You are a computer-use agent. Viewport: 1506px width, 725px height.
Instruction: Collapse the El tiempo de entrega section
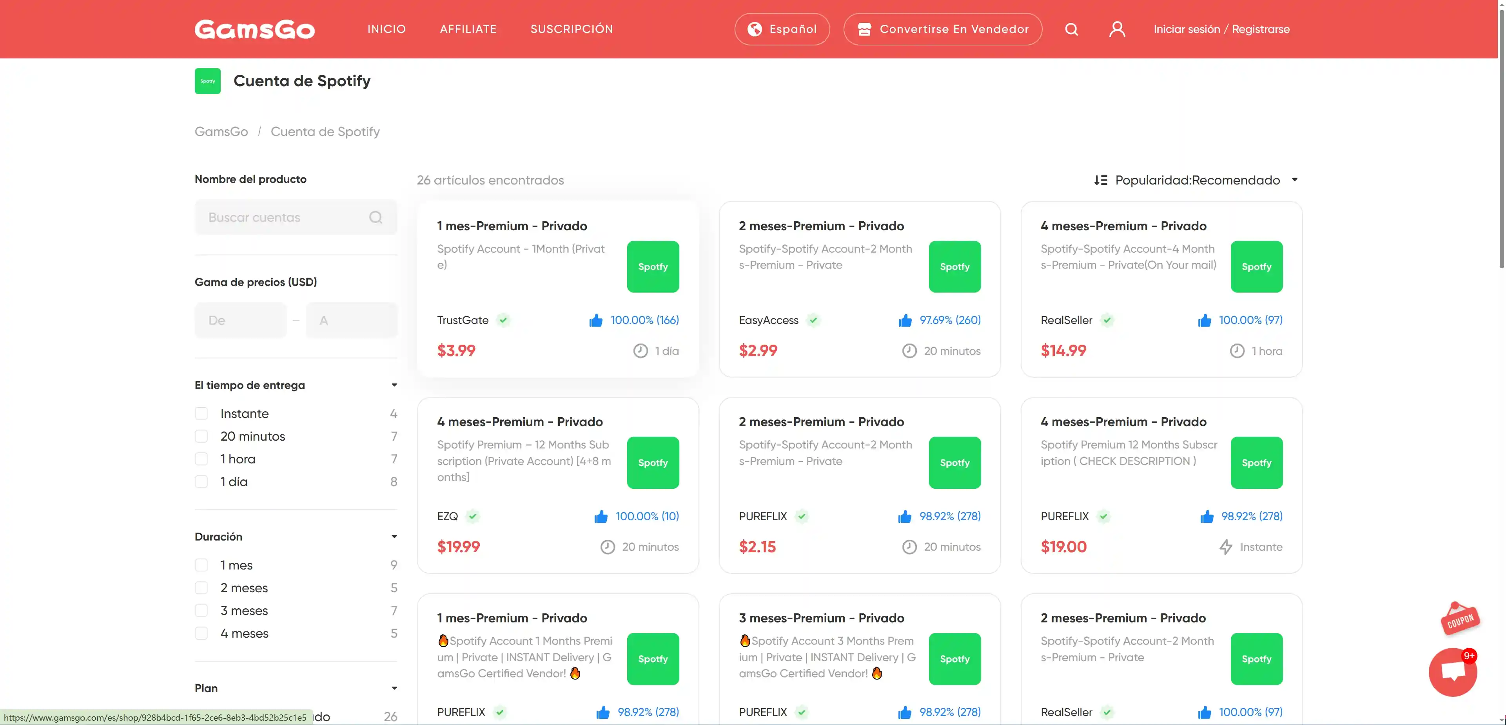(x=394, y=385)
